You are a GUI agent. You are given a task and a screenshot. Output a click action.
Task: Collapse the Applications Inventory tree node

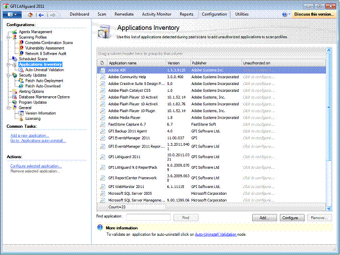tap(8, 64)
